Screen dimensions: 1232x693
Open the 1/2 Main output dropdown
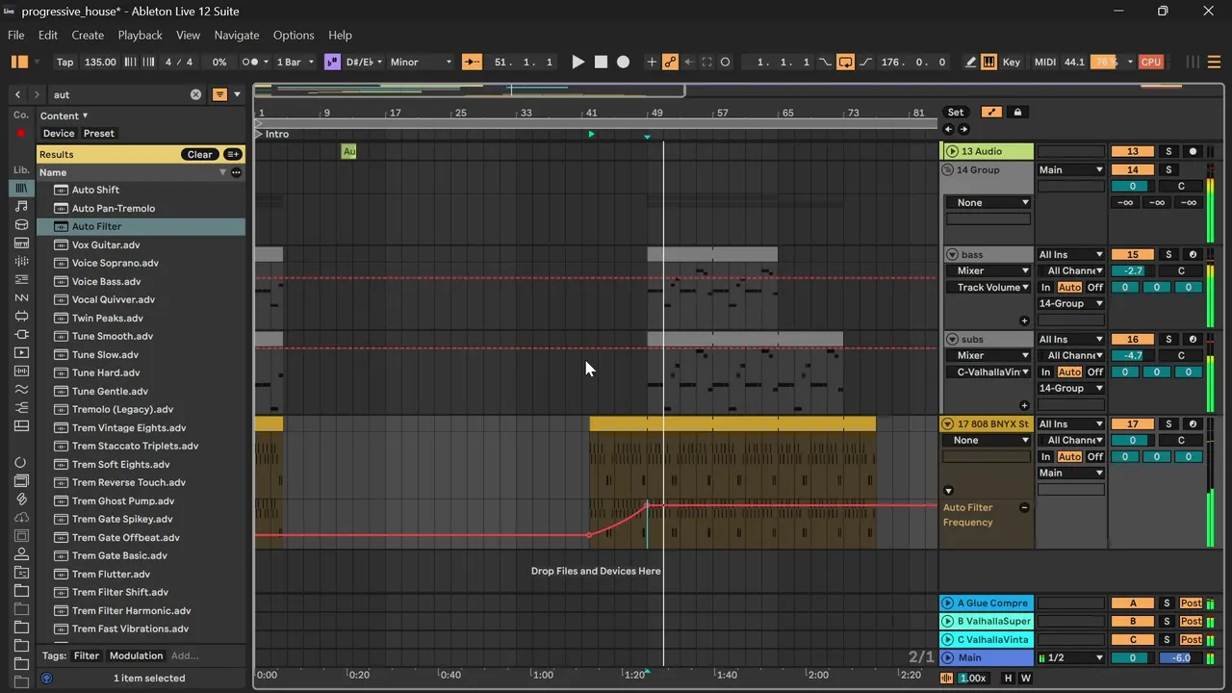point(1071,658)
